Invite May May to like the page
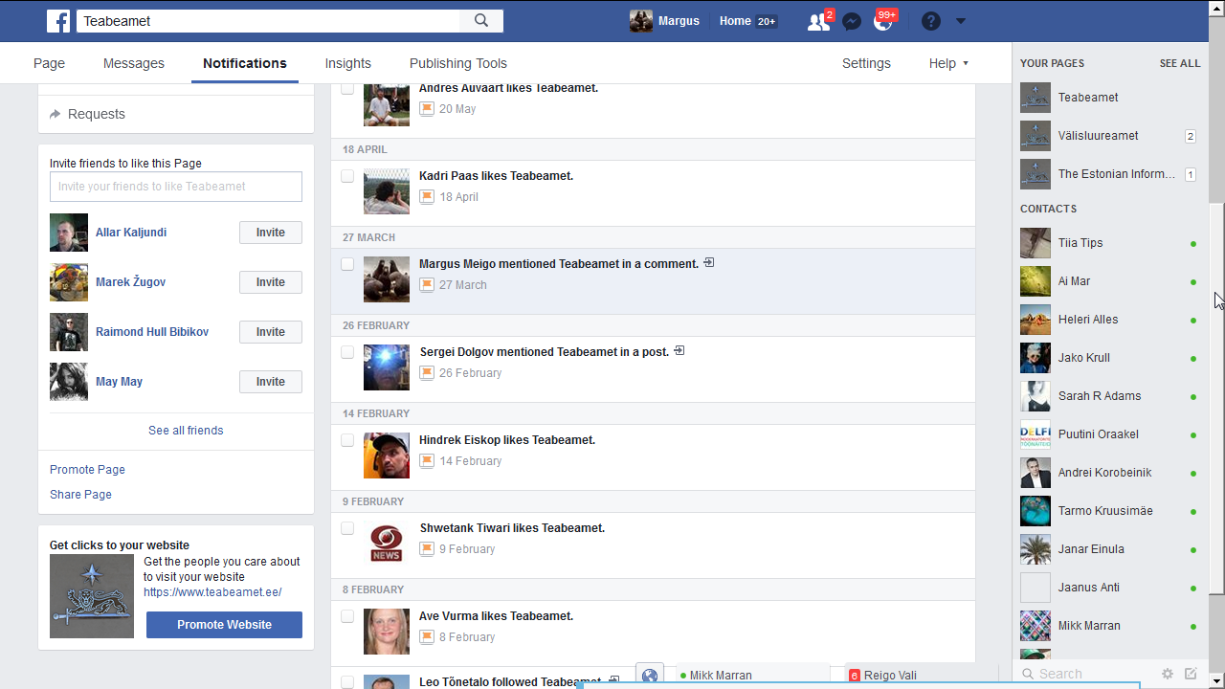This screenshot has width=1225, height=689. coord(271,382)
